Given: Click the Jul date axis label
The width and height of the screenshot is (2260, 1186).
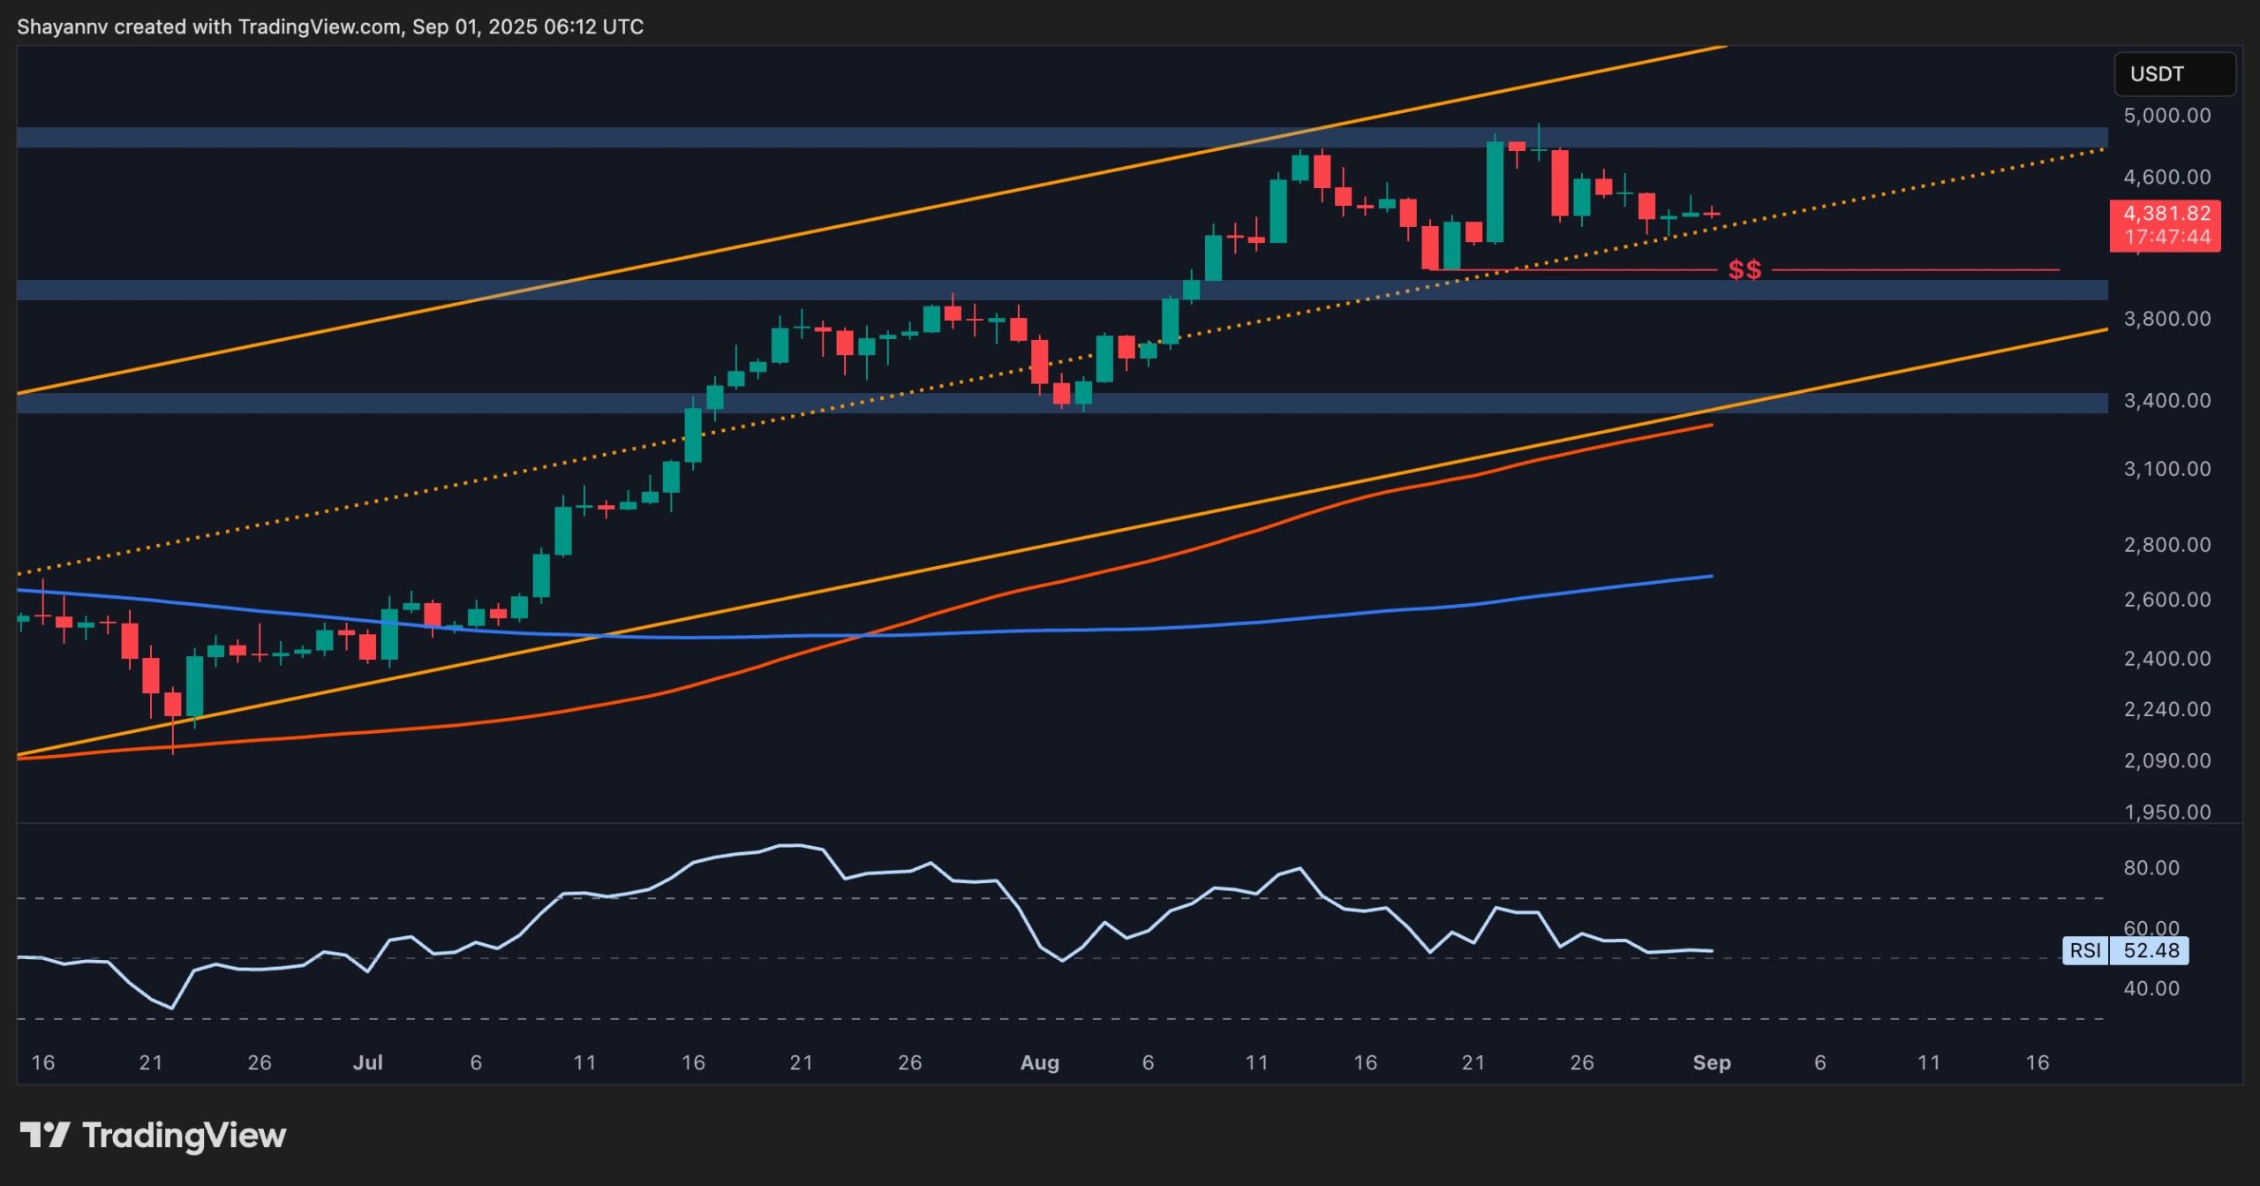Looking at the screenshot, I should tap(367, 1062).
